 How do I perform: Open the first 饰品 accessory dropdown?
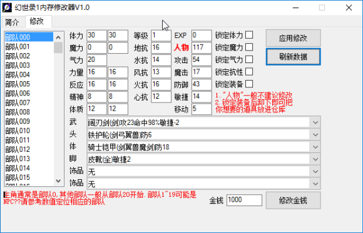click(315, 172)
